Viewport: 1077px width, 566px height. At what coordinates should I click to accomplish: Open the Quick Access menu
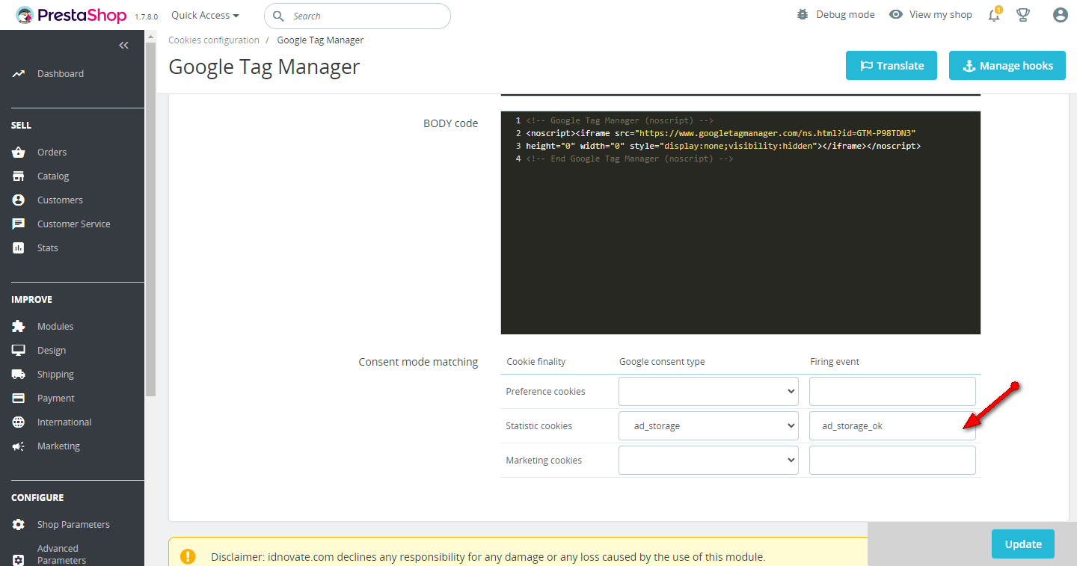pos(205,15)
